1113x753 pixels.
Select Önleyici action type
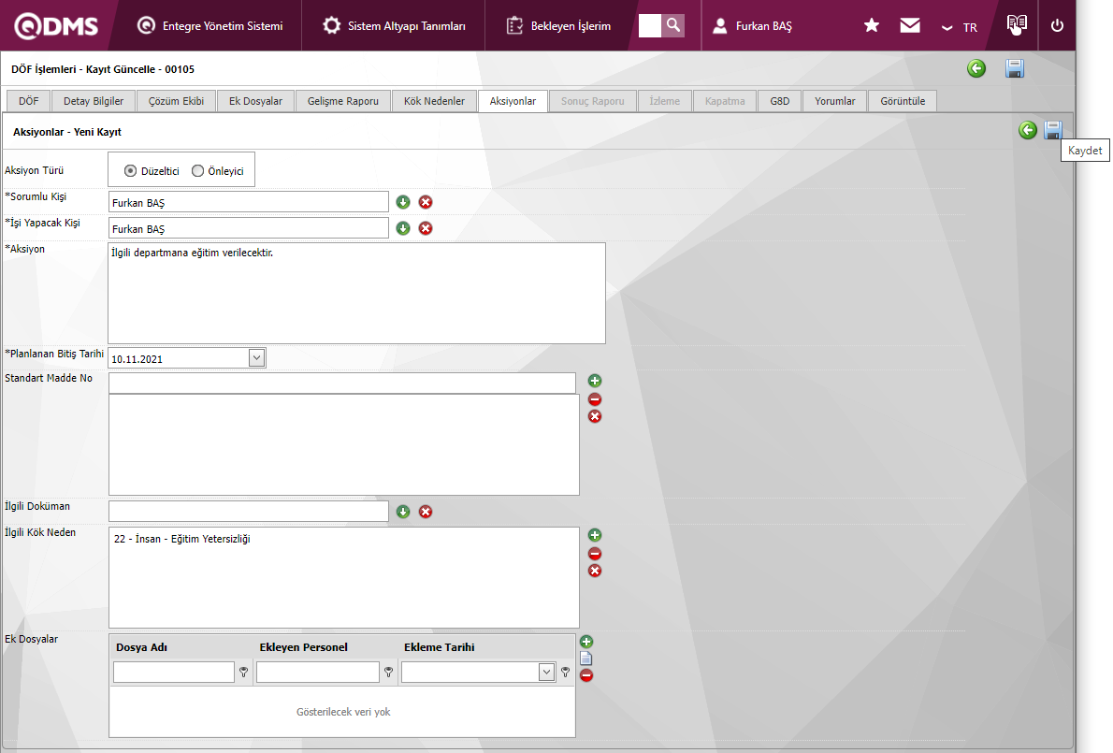(198, 171)
